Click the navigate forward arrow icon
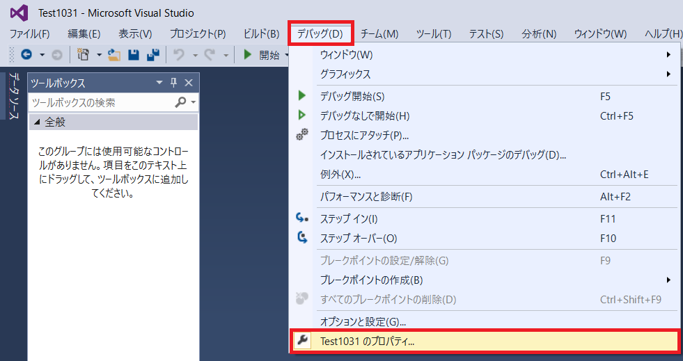The height and width of the screenshot is (361, 683). click(x=57, y=55)
